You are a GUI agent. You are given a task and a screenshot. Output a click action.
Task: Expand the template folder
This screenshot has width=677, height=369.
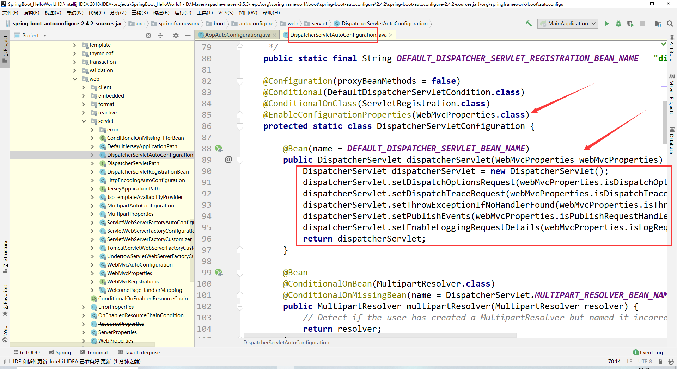tap(74, 45)
